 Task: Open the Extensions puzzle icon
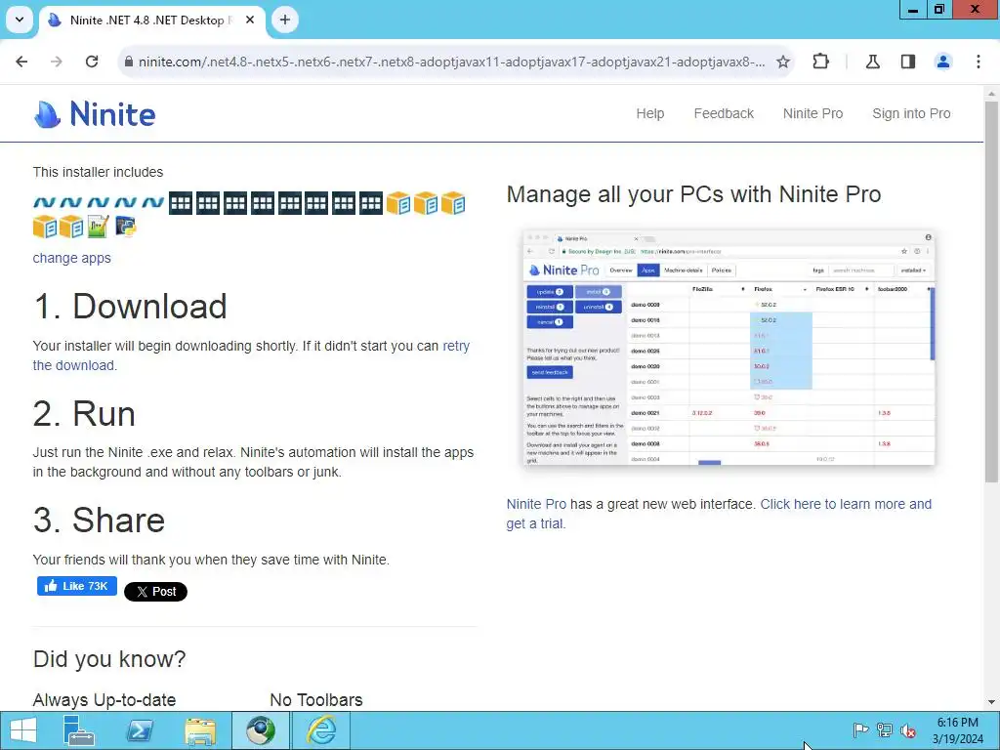[x=820, y=62]
